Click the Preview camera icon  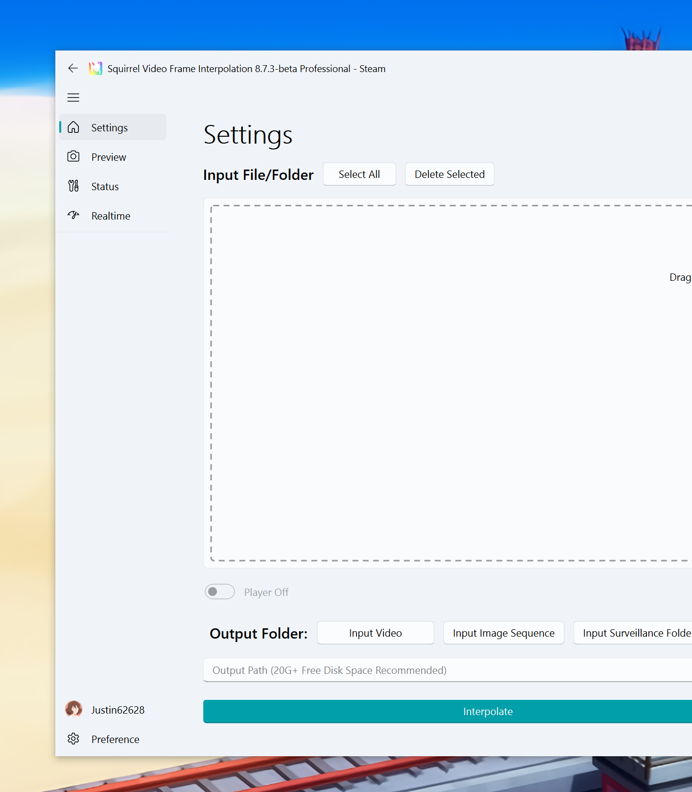(73, 157)
